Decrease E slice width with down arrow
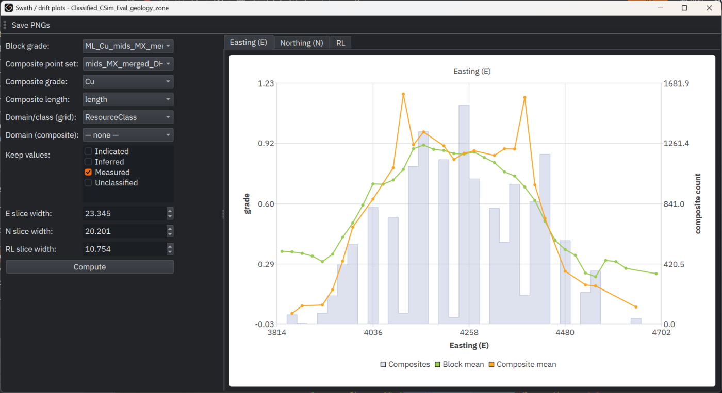The height and width of the screenshot is (393, 722). point(170,217)
